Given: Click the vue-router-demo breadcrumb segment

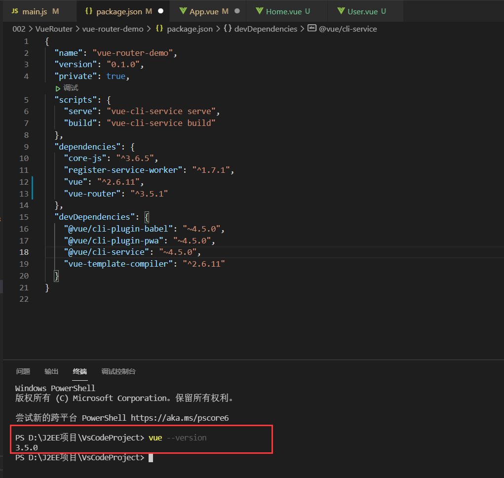Looking at the screenshot, I should tap(113, 29).
